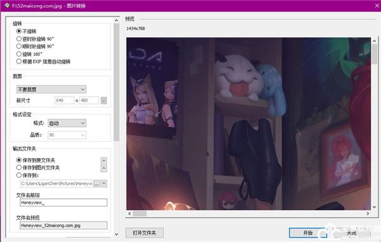The width and height of the screenshot is (381, 242).
Task: Click the up-arrow icon beside 保存到图片文件夹
Action: click(104, 168)
